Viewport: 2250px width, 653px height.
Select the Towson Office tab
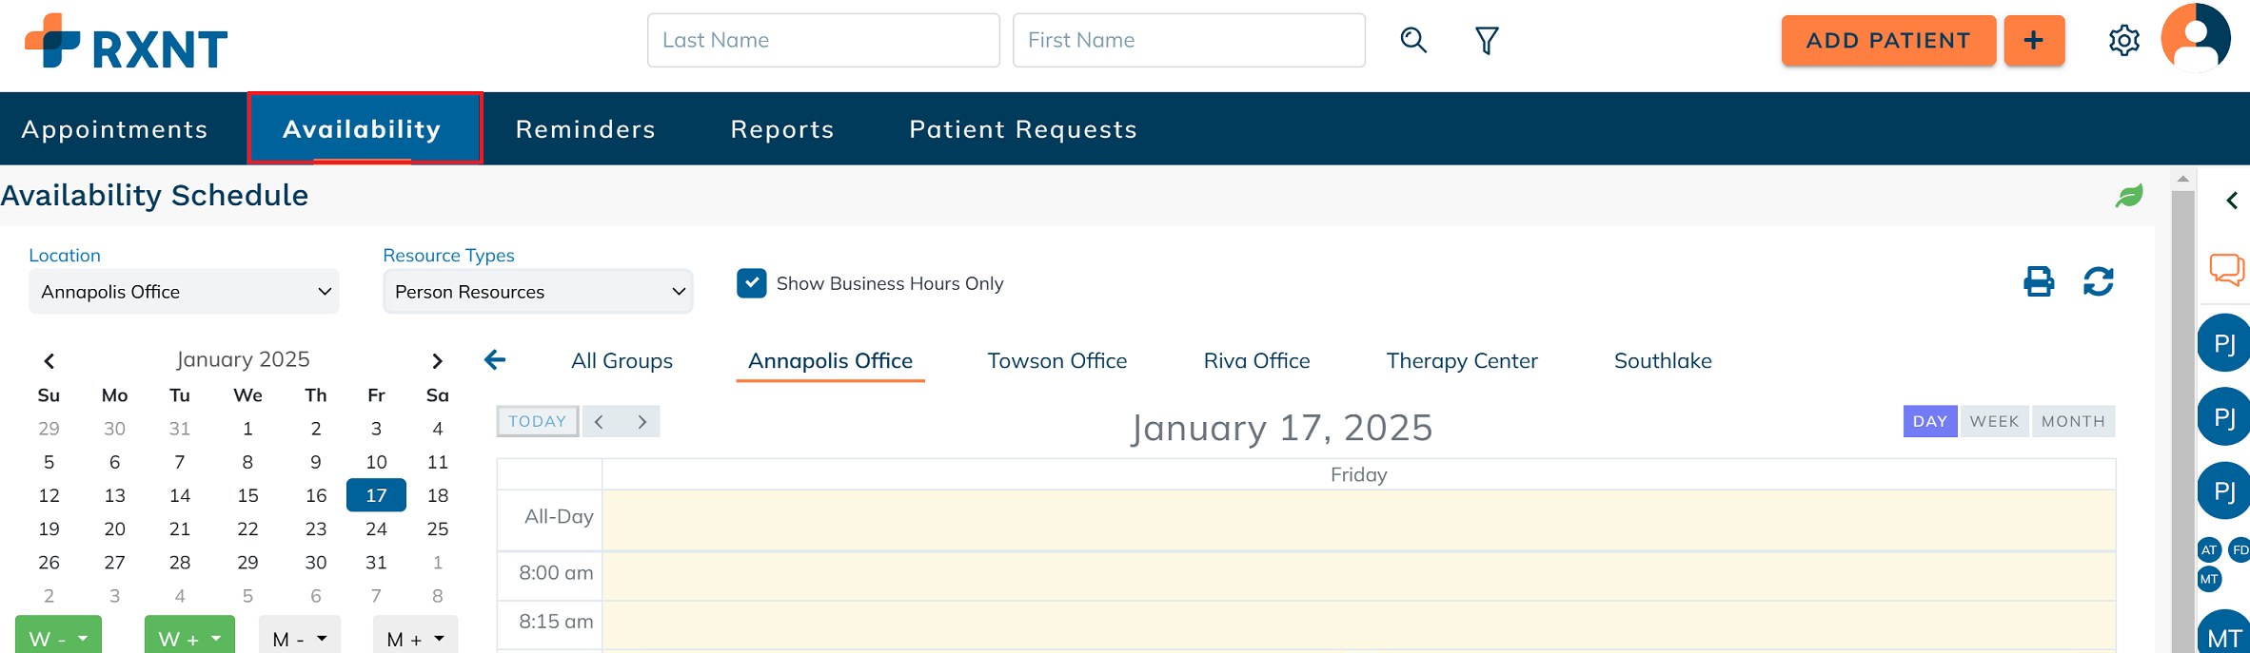point(1056,361)
